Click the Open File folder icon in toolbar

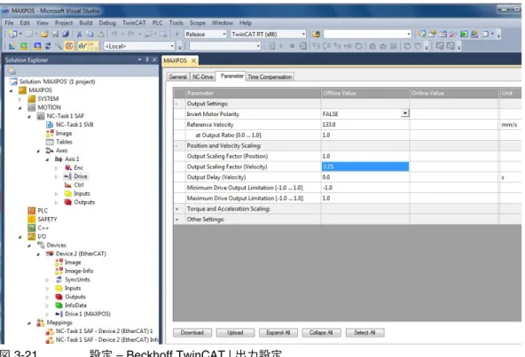[44, 35]
